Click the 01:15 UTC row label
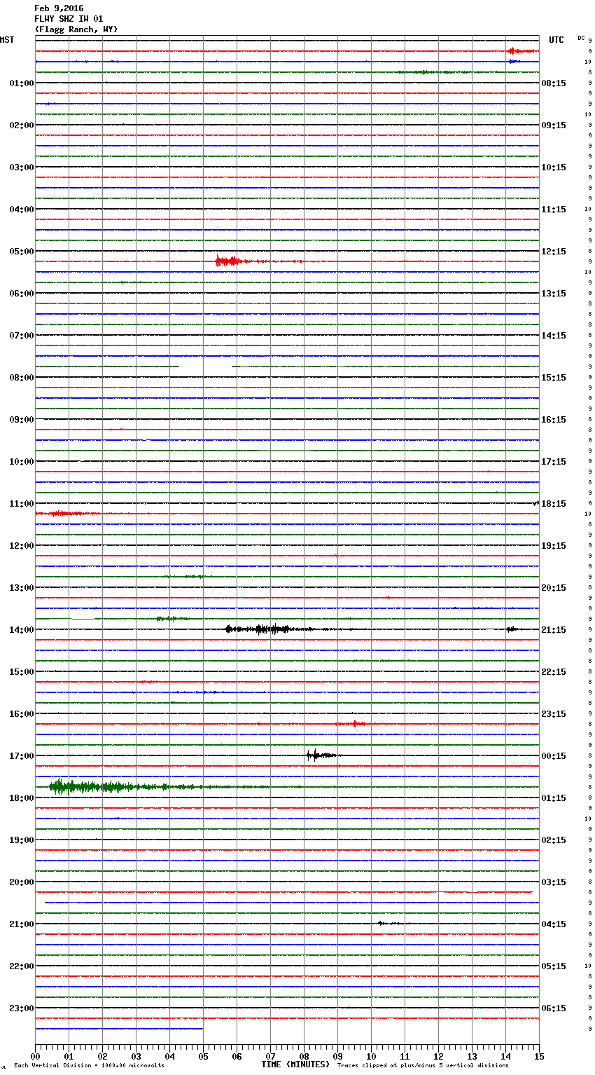The height and width of the screenshot is (1075, 595). pos(554,798)
